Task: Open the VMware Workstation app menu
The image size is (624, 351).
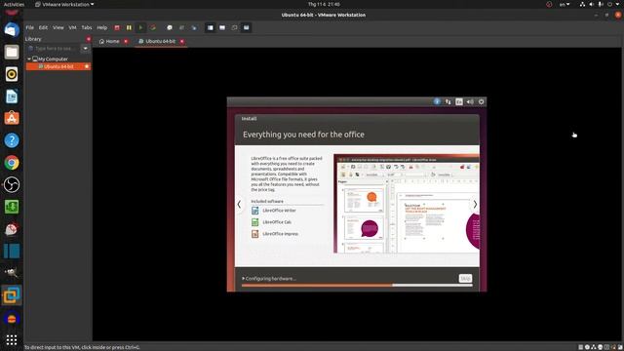Action: 64,4
